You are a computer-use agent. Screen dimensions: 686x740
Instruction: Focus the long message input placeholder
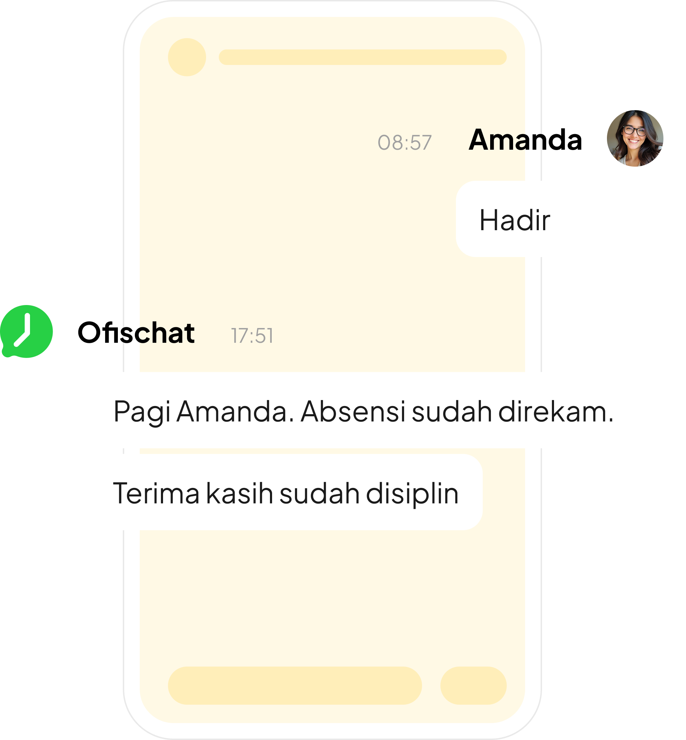pos(295,685)
